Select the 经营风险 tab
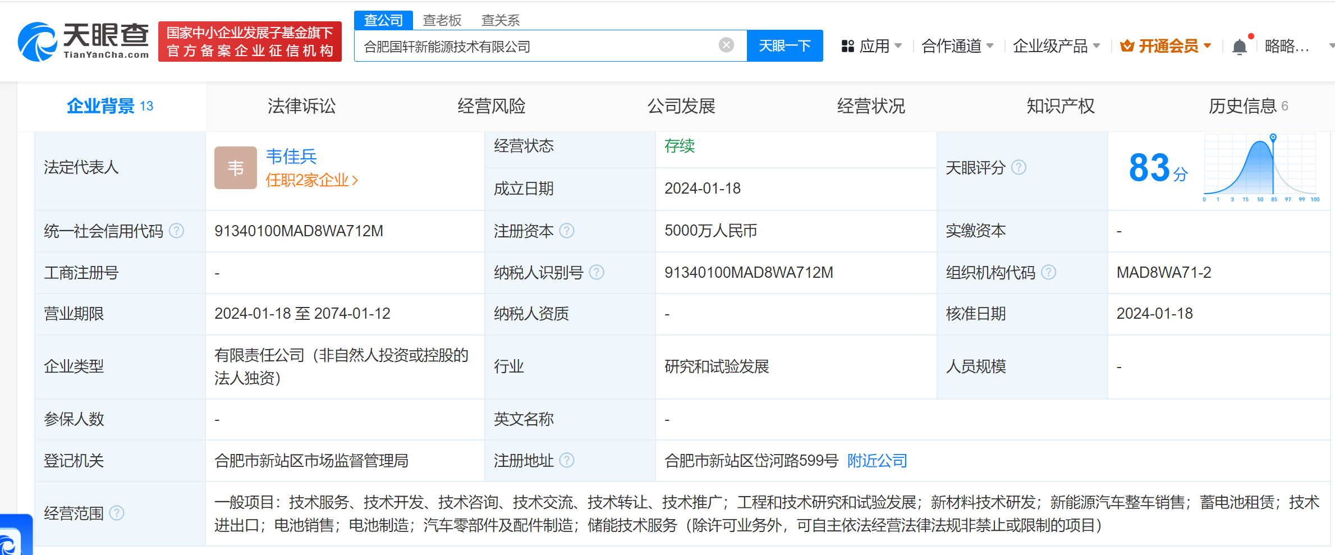 pyautogui.click(x=491, y=106)
